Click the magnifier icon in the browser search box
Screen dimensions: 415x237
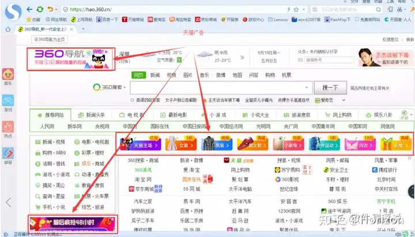(x=379, y=10)
